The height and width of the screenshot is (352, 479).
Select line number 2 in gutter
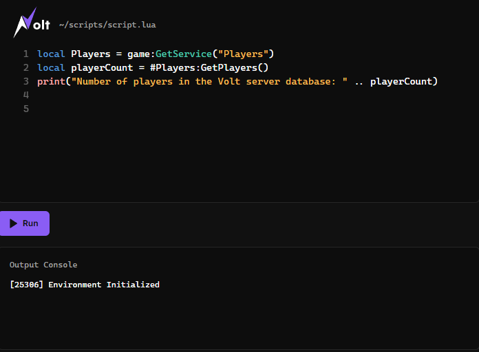25,67
